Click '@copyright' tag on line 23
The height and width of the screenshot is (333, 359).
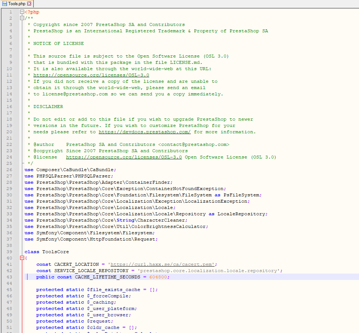click(x=48, y=150)
